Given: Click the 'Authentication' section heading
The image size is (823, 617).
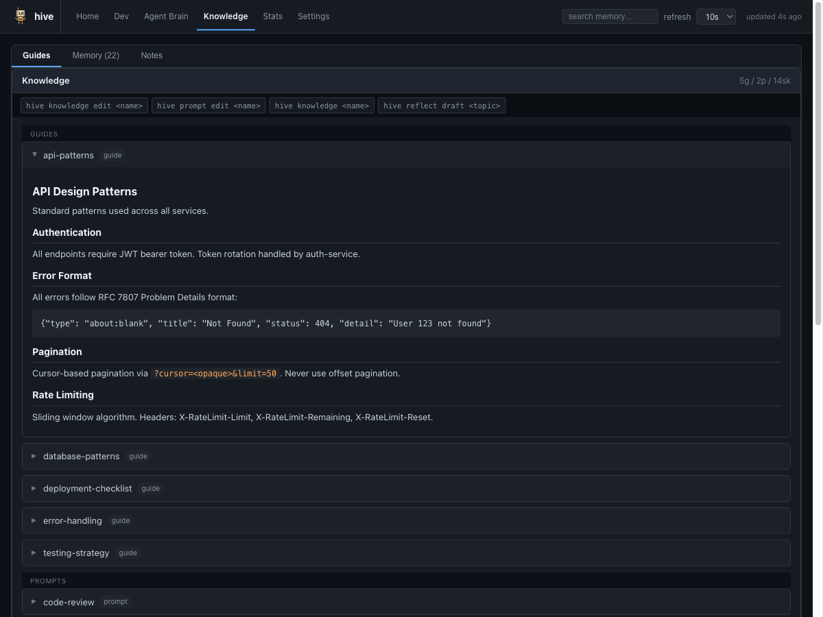Looking at the screenshot, I should click(67, 232).
